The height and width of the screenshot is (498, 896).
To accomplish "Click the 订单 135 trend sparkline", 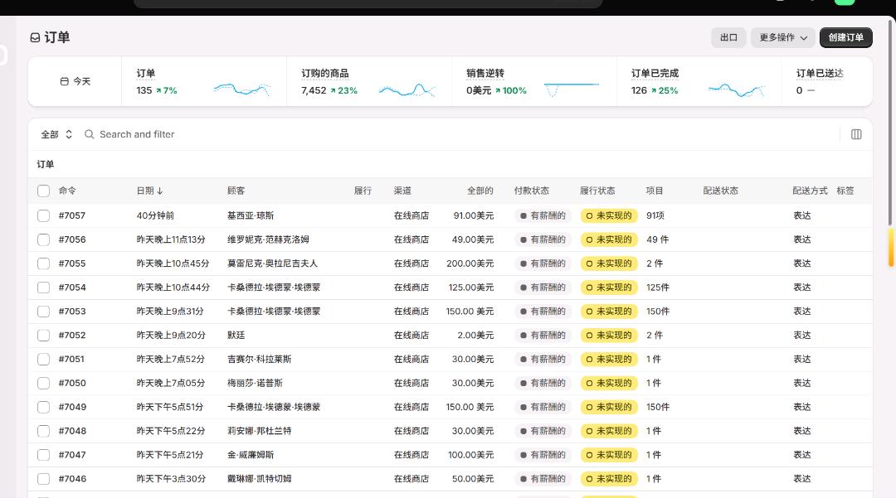I will click(x=241, y=89).
